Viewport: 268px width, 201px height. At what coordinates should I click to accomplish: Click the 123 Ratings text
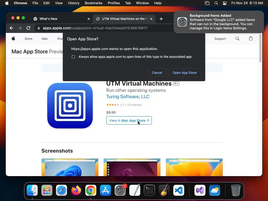[x=134, y=105]
